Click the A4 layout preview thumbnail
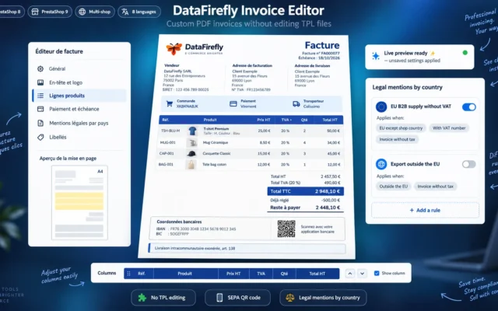 pos(79,203)
